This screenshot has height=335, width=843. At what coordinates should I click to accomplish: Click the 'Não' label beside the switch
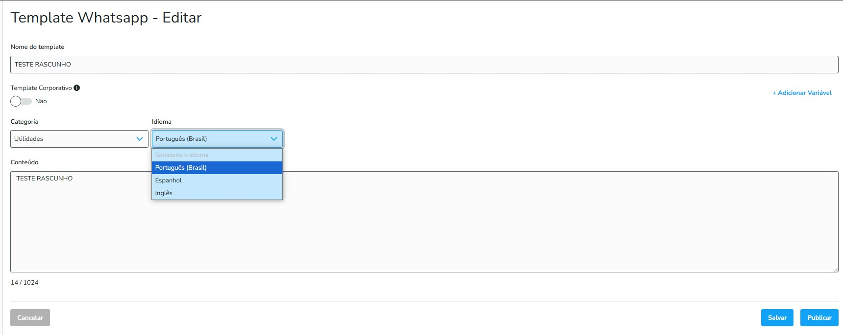(41, 101)
